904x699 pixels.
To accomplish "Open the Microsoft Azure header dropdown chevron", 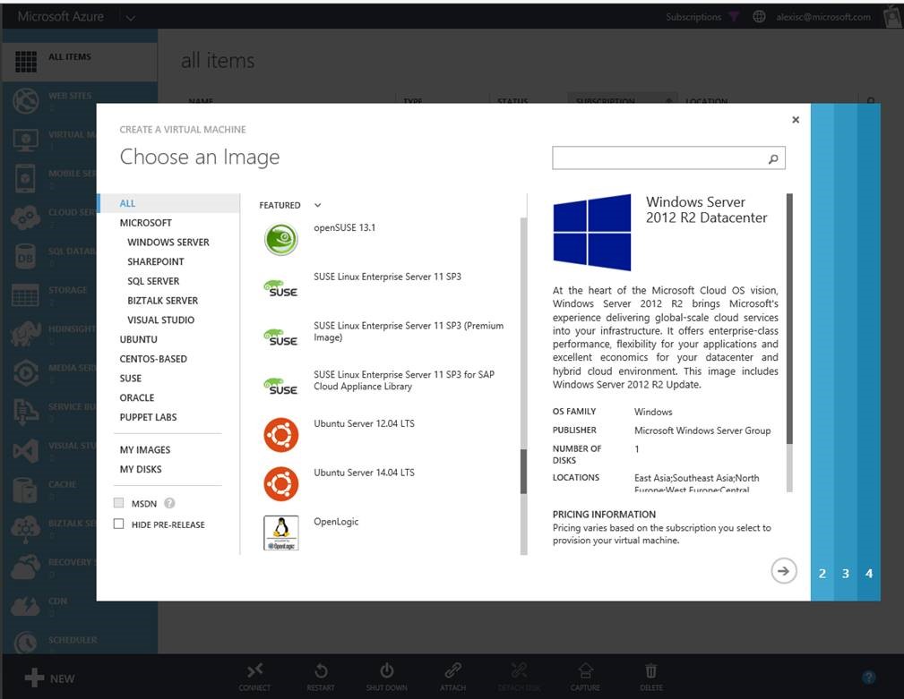I will [x=131, y=18].
